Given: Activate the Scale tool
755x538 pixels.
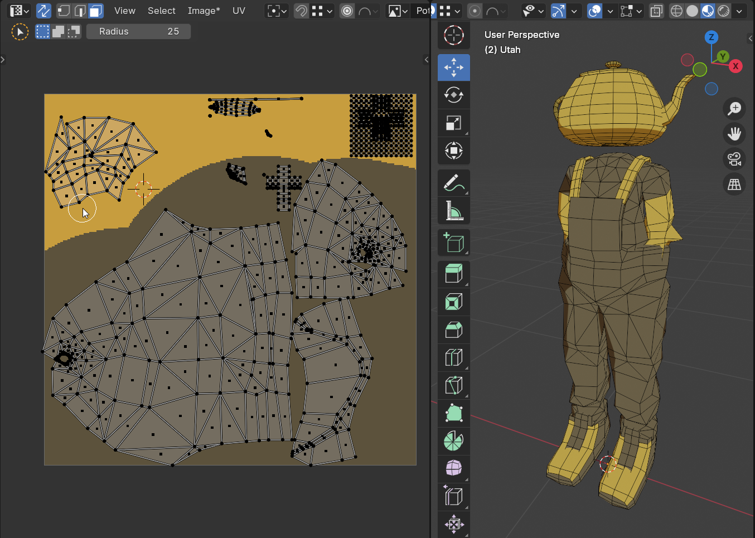Looking at the screenshot, I should 454,123.
